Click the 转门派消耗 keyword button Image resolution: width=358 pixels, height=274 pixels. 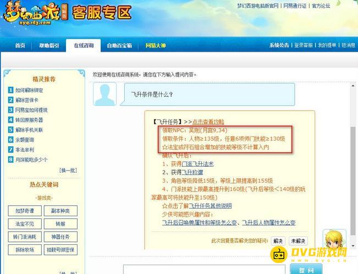[x=25, y=237]
